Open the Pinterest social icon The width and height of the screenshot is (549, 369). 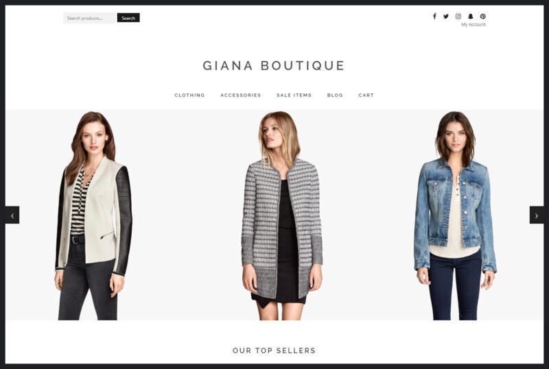pyautogui.click(x=483, y=16)
